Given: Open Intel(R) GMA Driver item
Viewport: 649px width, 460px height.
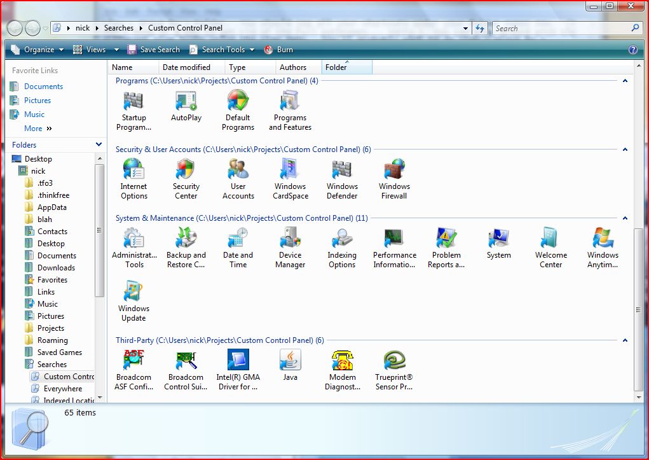Looking at the screenshot, I should 238,370.
